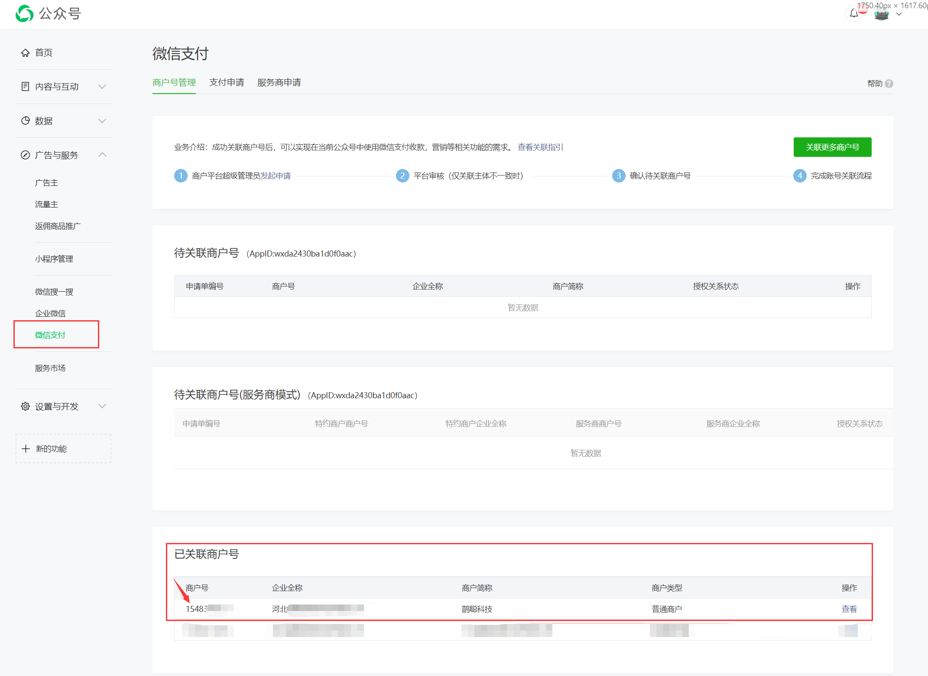Expand the 设置与开发 chevron

point(102,406)
